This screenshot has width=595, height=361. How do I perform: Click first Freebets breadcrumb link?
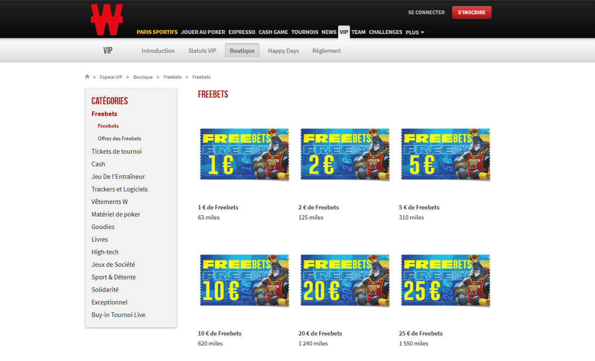tap(173, 77)
